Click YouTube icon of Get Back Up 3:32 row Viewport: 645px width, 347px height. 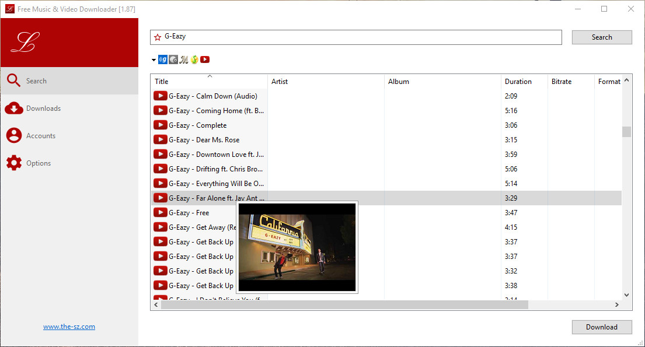coord(161,271)
